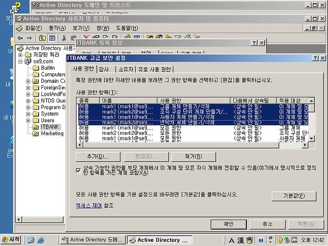
Task: Open the 보기(V) menu
Action: (81, 28)
